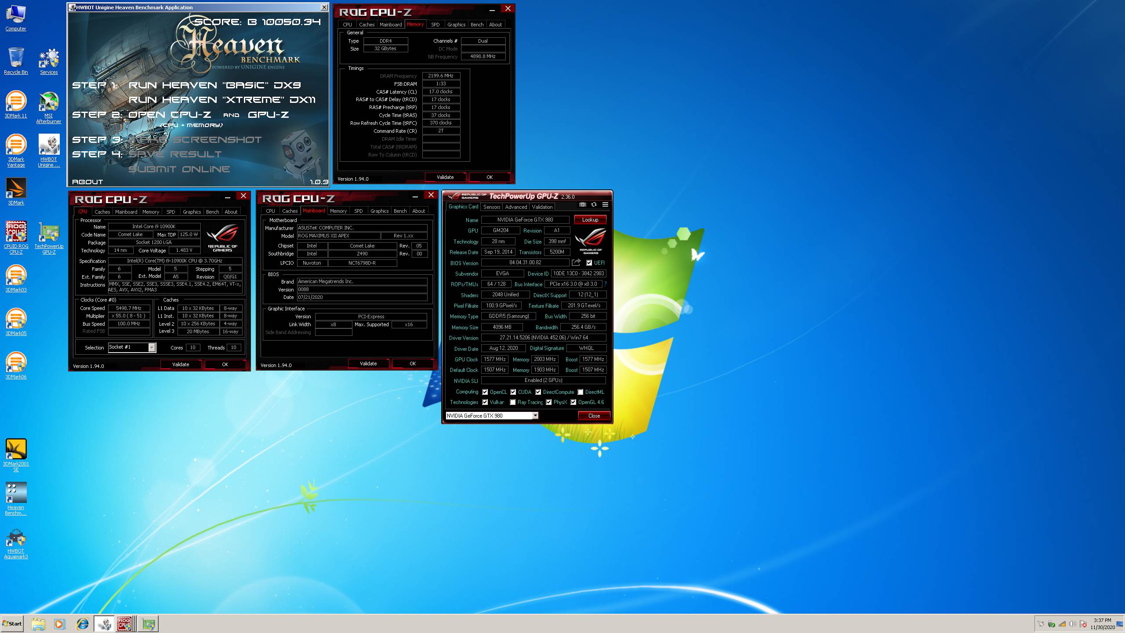Viewport: 1125px width, 633px height.
Task: Open the GPU-Z hamburger menu
Action: [605, 205]
